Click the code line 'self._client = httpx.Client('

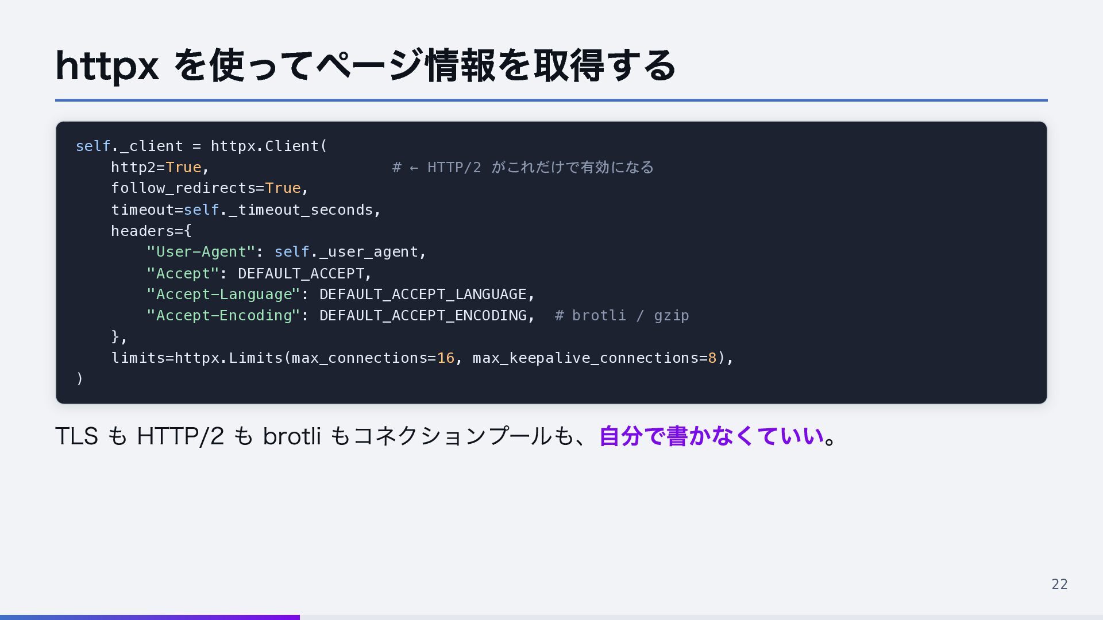tap(202, 146)
